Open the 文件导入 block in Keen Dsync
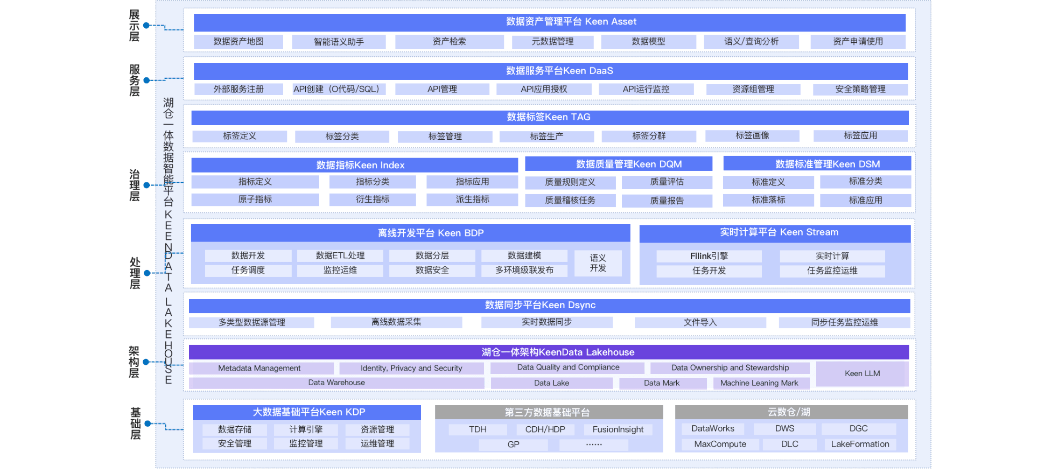The height and width of the screenshot is (469, 1052). tap(699, 322)
